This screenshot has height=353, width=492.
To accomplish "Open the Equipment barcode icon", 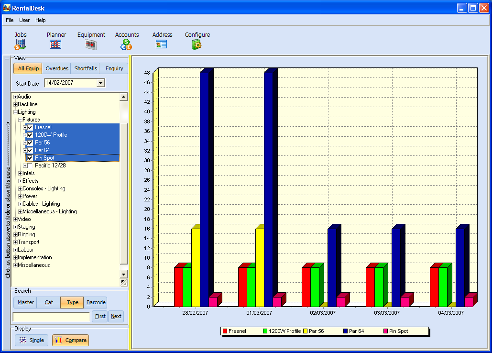I will coord(91,44).
